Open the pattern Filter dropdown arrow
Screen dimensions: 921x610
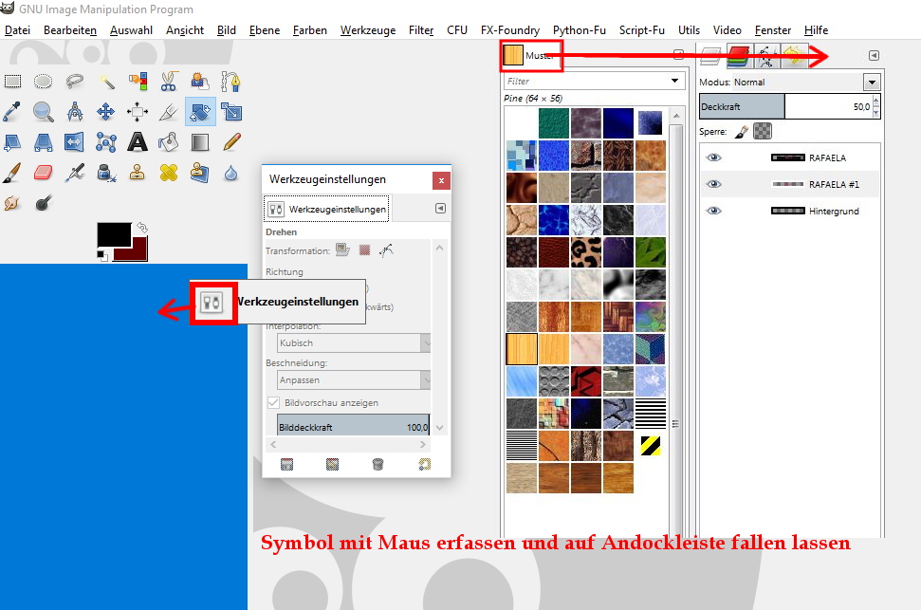click(x=675, y=81)
